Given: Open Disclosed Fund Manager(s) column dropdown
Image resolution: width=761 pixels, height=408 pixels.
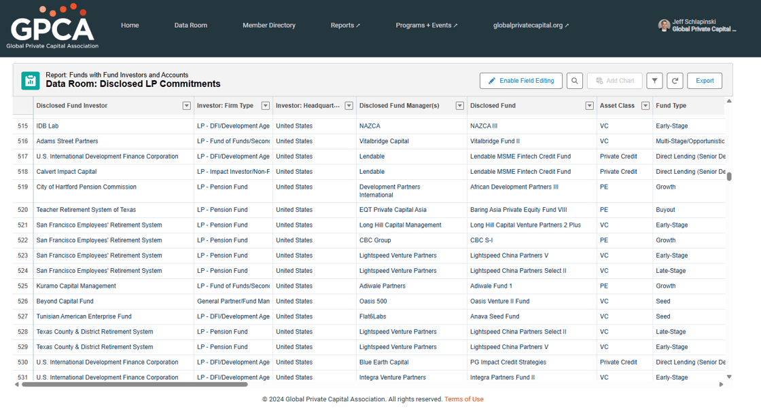Looking at the screenshot, I should (x=459, y=106).
